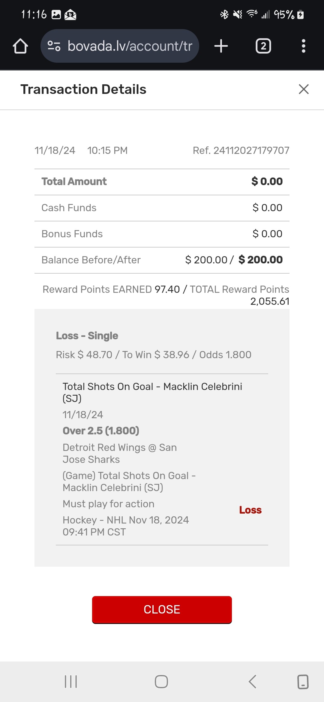
Task: Open the tab switcher showing 2 tabs
Action: [x=263, y=46]
